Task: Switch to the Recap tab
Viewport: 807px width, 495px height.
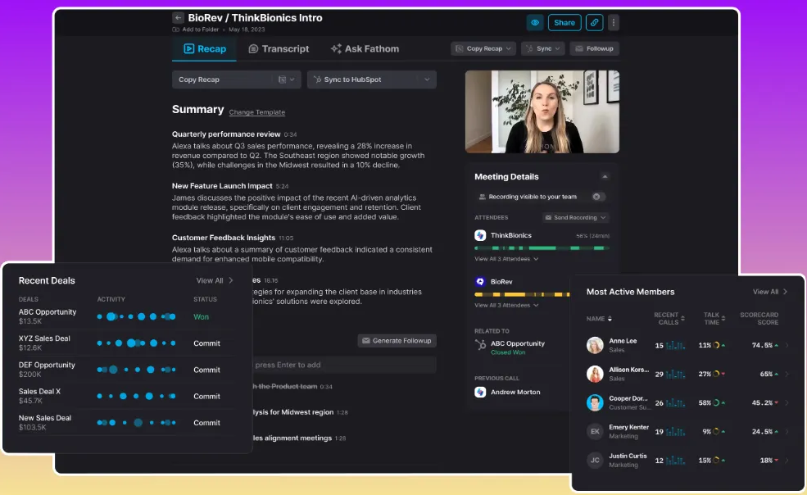Action: (205, 49)
